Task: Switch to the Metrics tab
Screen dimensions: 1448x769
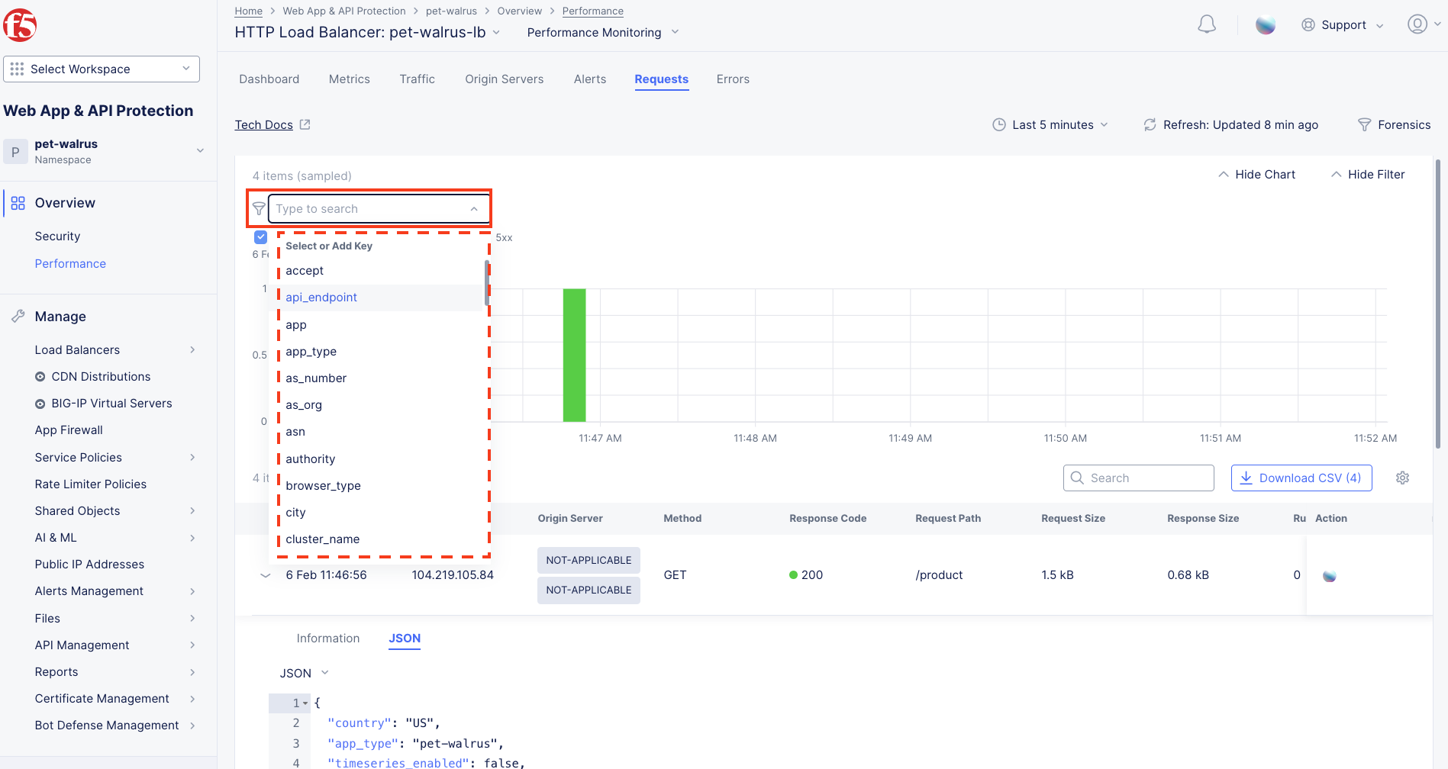Action: pos(349,79)
